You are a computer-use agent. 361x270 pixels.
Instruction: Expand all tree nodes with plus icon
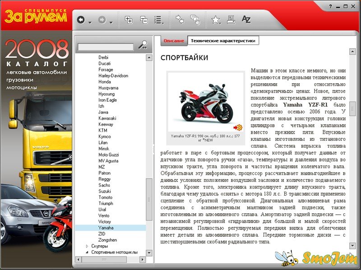pyautogui.click(x=129, y=20)
